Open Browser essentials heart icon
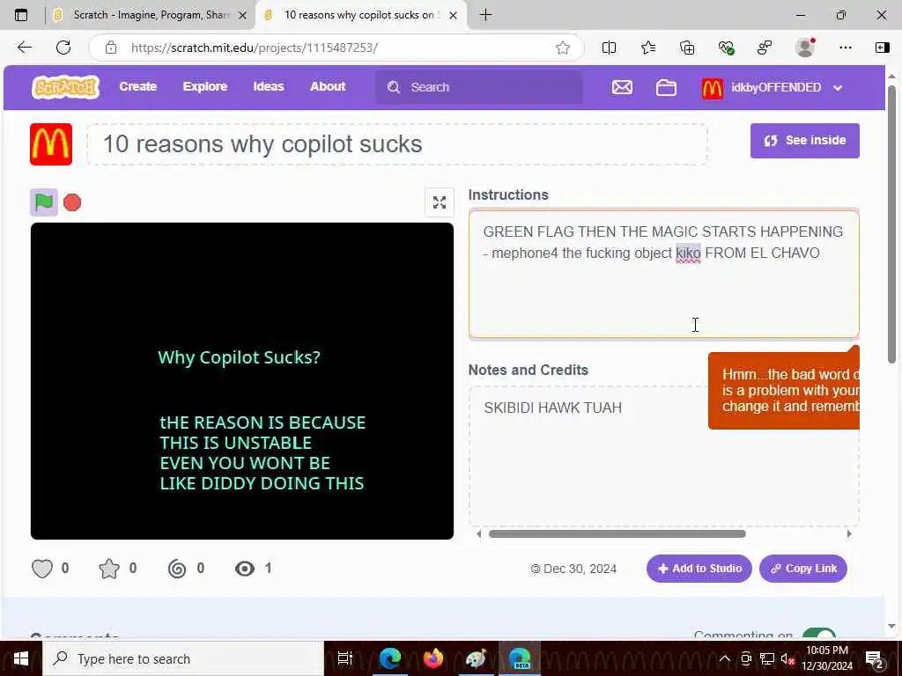Viewport: 902px width, 676px height. click(726, 48)
